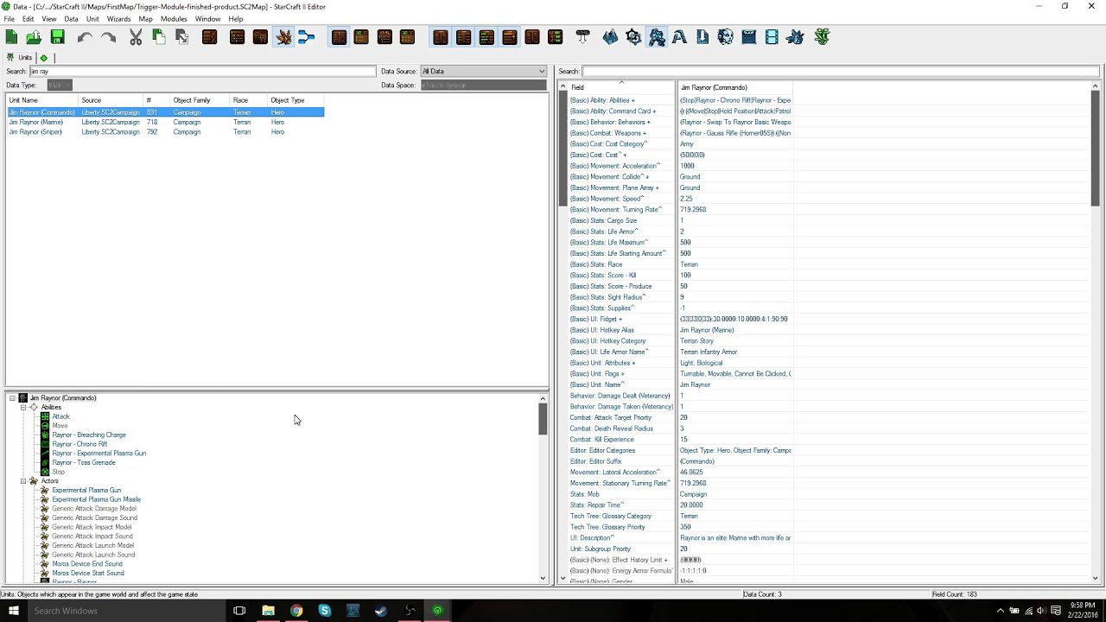1106x622 pixels.
Task: Sort by Race column header
Action: point(248,100)
